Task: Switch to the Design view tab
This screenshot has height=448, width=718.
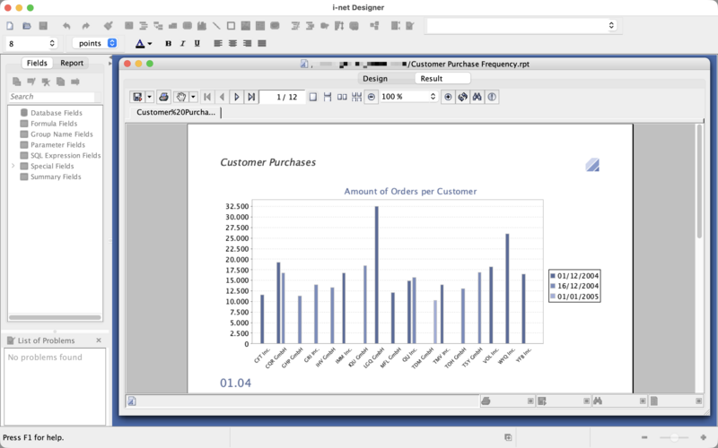Action: pyautogui.click(x=375, y=79)
